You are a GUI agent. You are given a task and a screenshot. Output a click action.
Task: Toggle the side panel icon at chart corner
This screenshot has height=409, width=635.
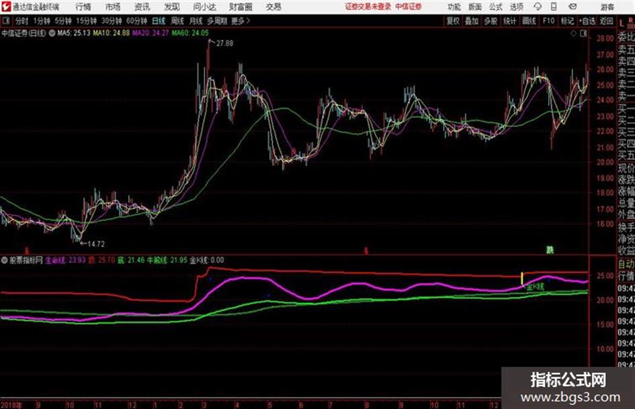click(x=583, y=34)
